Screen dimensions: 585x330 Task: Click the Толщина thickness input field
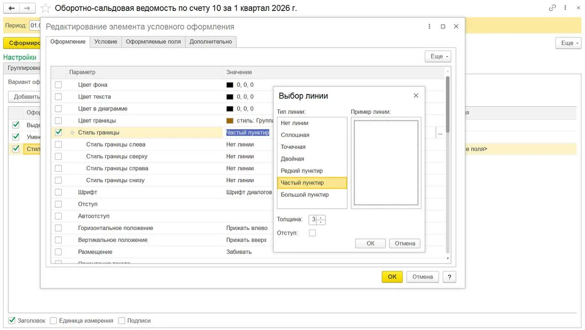point(313,220)
